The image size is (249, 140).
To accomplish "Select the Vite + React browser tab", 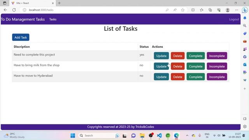I will 33,3.
